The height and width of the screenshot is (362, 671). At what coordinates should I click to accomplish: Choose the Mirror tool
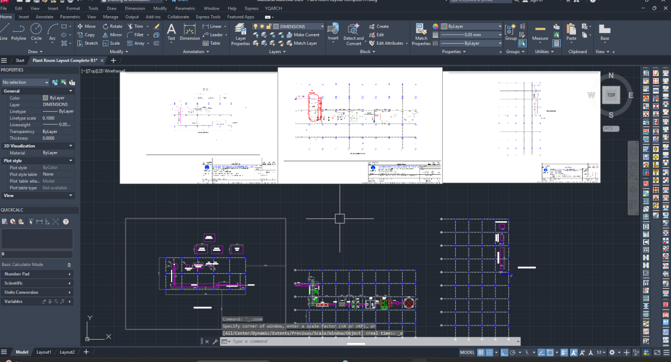[112, 35]
